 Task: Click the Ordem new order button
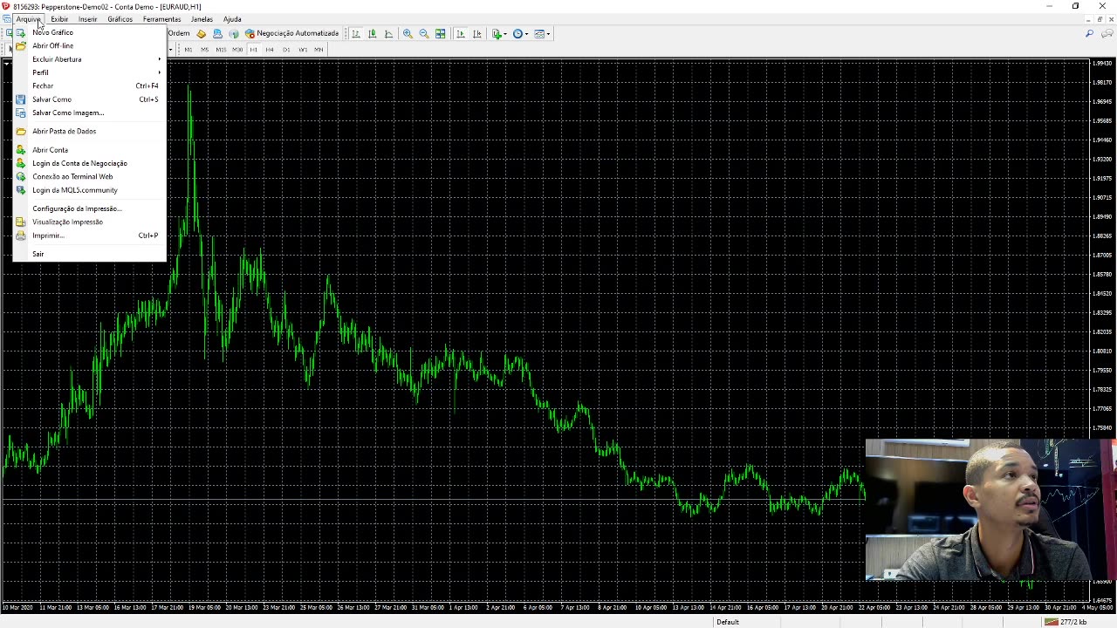(x=178, y=34)
